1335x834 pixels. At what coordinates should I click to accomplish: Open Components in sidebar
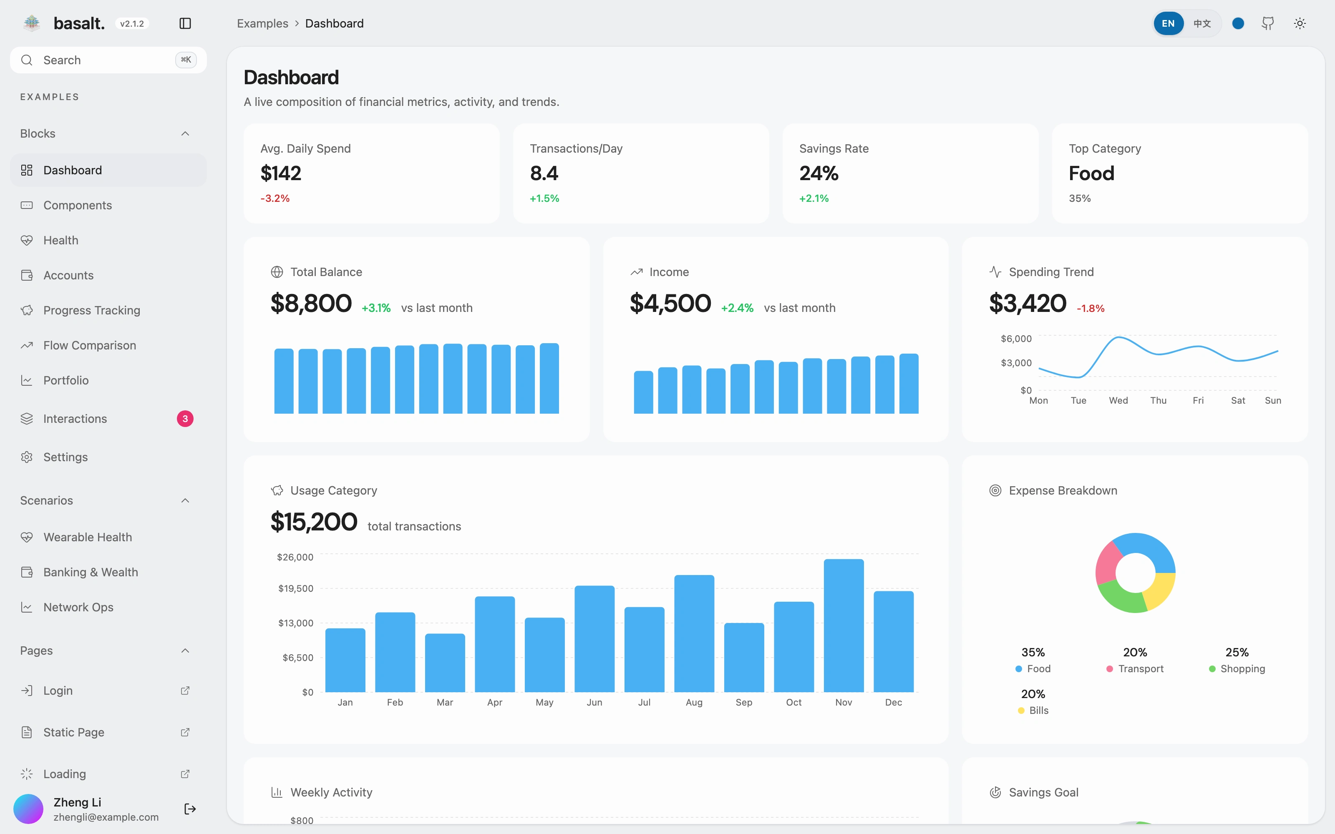click(108, 205)
